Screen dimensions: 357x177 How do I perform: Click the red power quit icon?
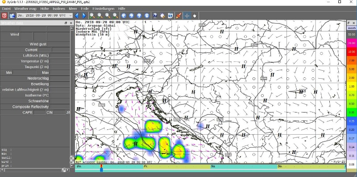click(4, 16)
